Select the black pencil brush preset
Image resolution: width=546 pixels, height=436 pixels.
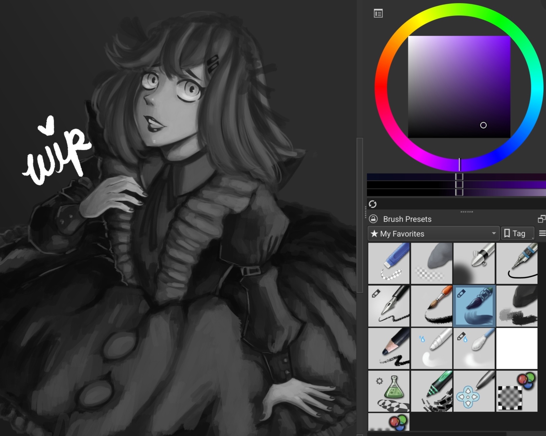pos(389,348)
